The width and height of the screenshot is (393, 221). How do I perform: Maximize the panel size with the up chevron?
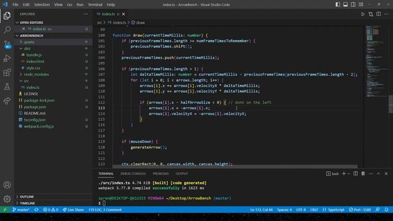point(378,174)
